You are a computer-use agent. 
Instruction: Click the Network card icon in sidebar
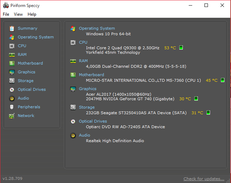pos(12,116)
